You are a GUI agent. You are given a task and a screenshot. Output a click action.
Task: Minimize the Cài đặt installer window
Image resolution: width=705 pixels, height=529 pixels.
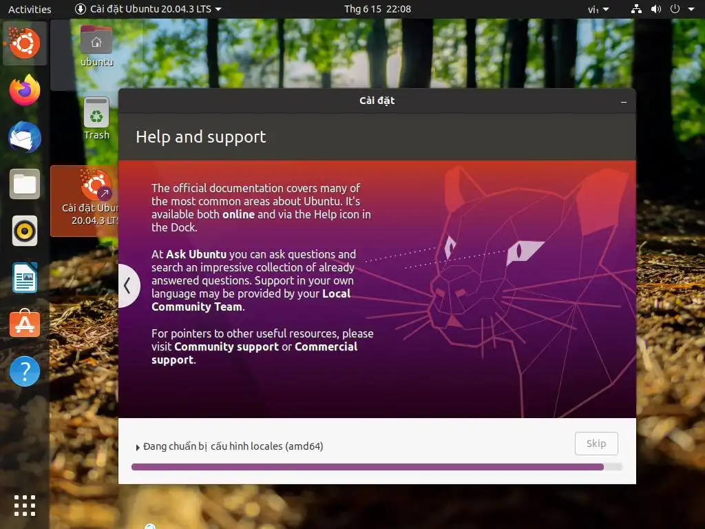[x=624, y=102]
